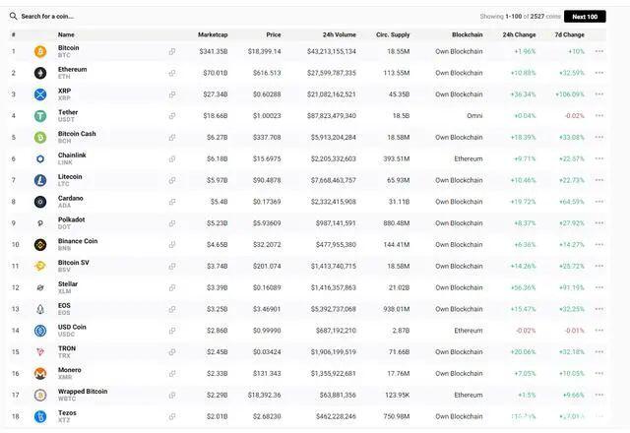Open the Tezos coin name link
The image size is (630, 433).
[67, 413]
